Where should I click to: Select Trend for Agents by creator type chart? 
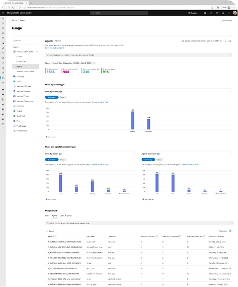[159, 160]
